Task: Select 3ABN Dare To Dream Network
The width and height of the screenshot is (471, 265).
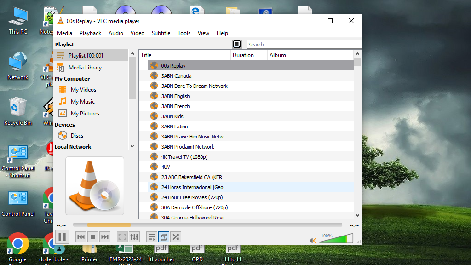Action: coord(251,86)
